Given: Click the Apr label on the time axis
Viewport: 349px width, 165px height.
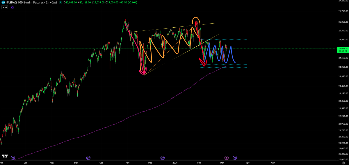Looking at the screenshot, I should [248, 163].
